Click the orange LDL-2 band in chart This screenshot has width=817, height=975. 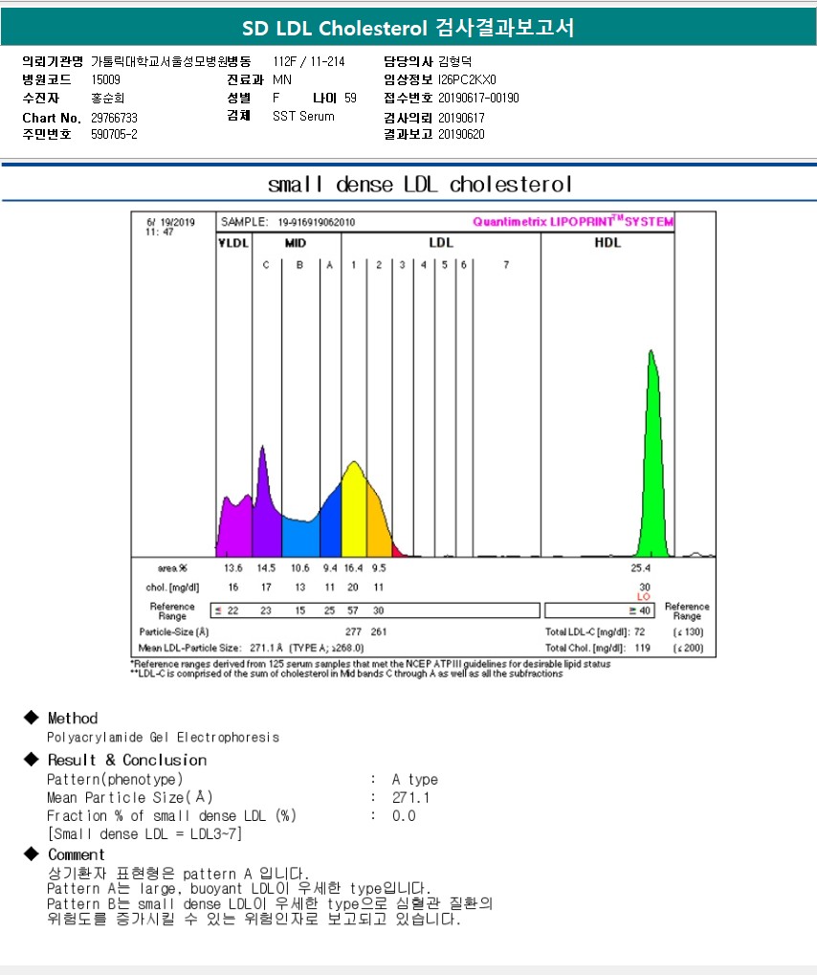378,525
